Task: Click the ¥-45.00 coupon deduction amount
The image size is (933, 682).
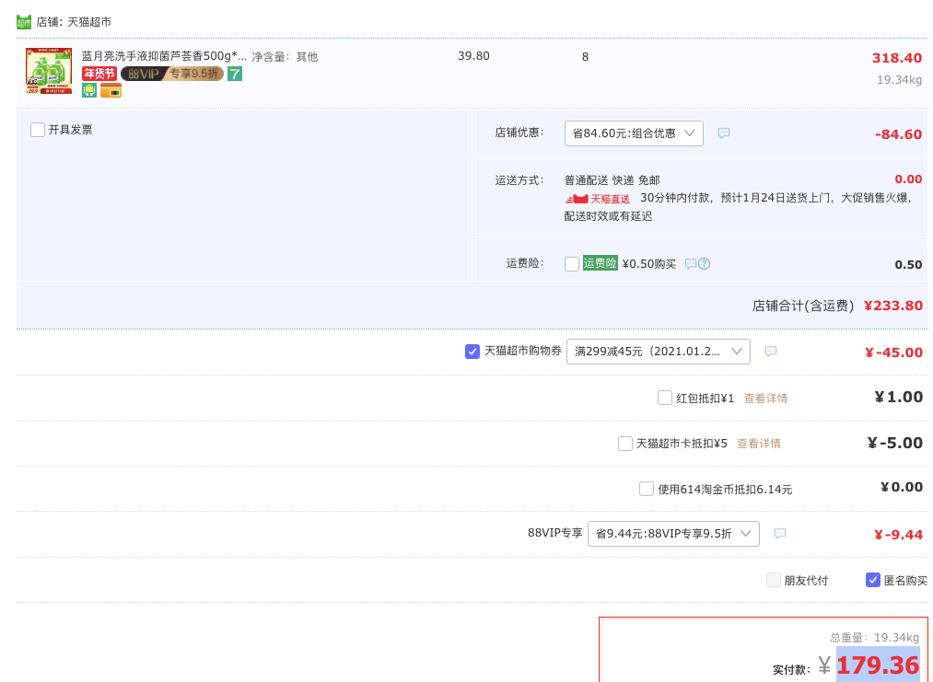Action: point(893,353)
